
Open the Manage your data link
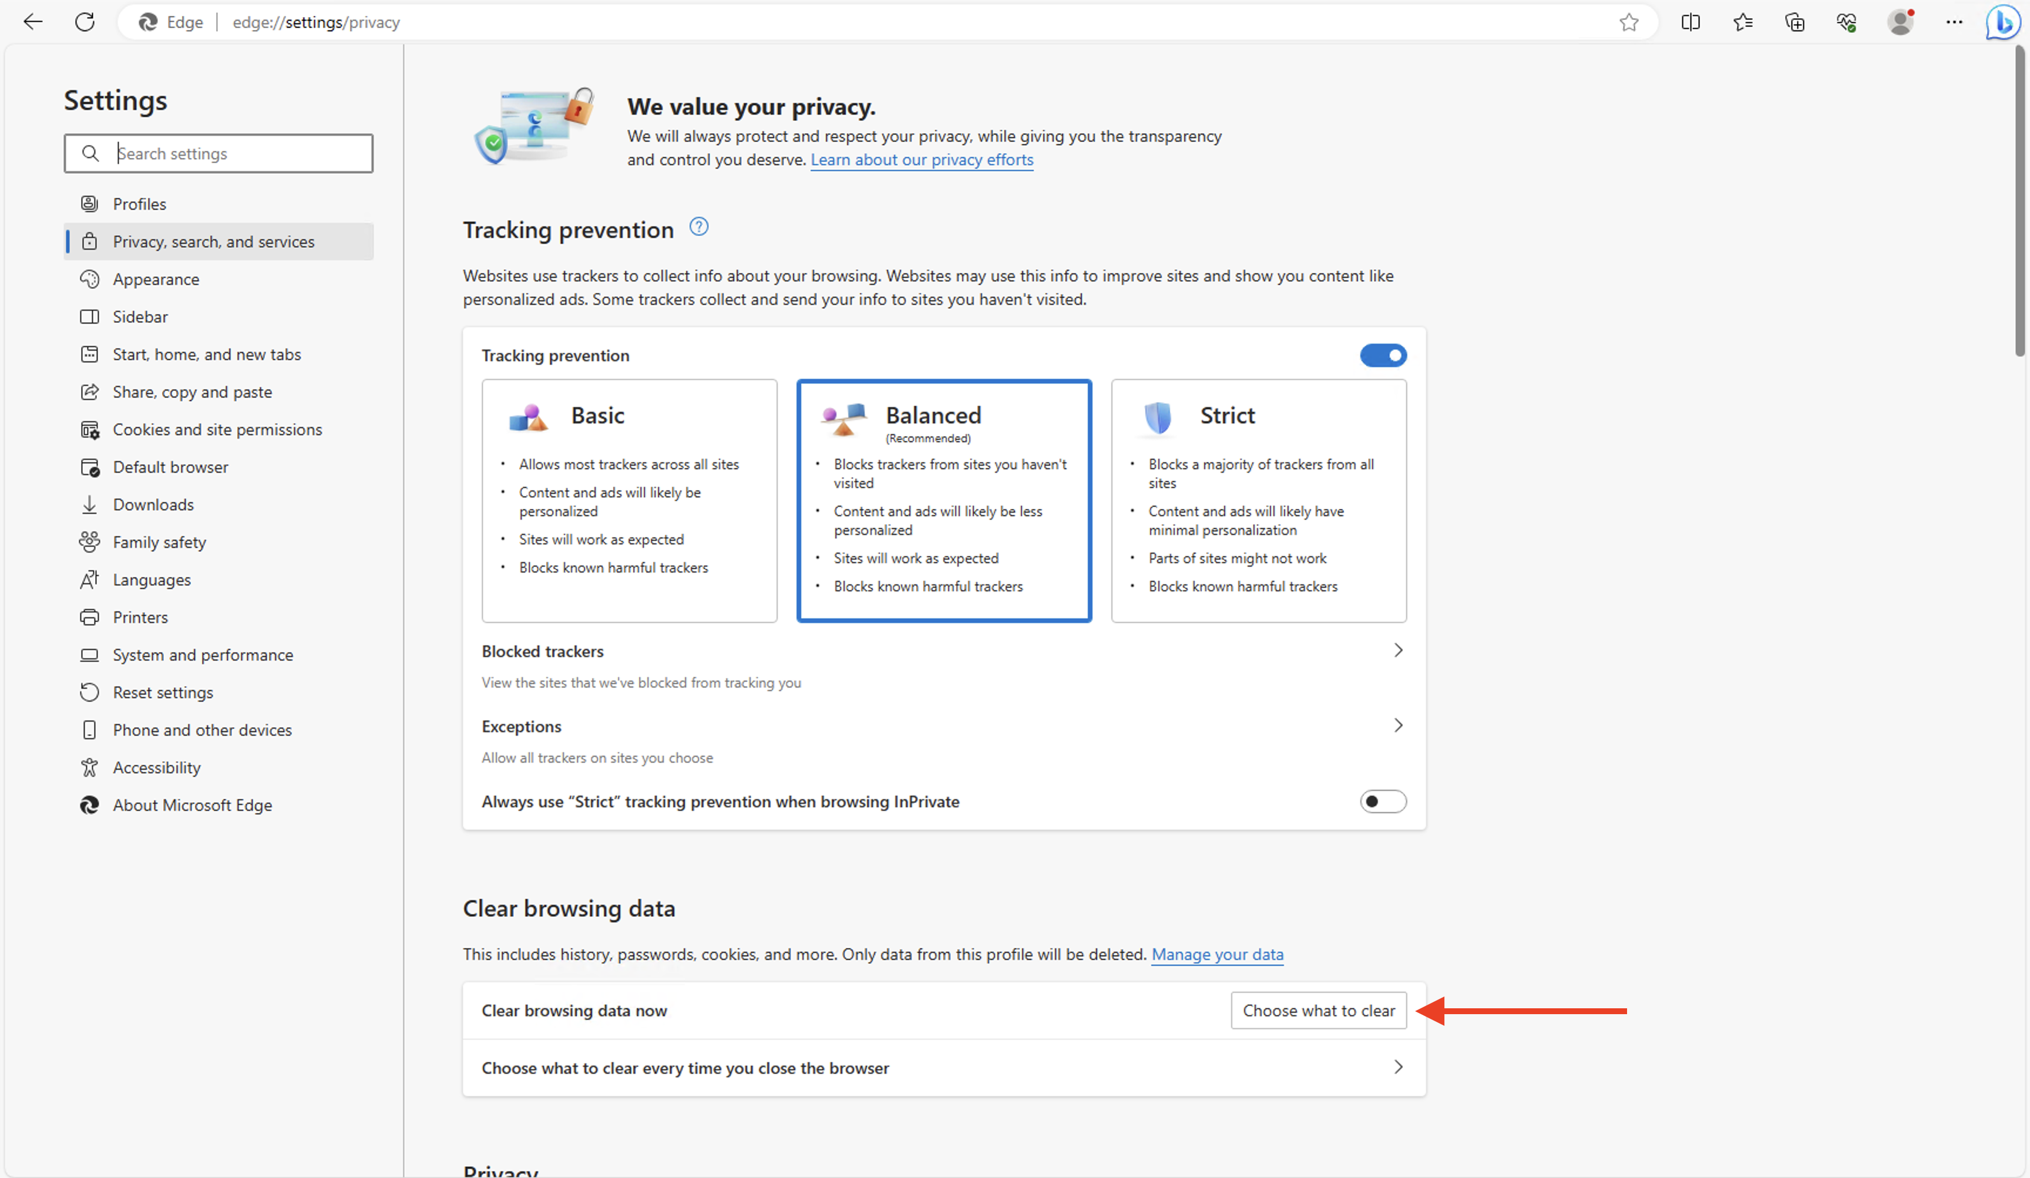[x=1217, y=954]
